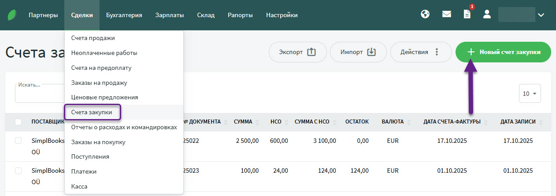Open the document notifications icon with badge
The height and width of the screenshot is (196, 556).
click(x=467, y=15)
